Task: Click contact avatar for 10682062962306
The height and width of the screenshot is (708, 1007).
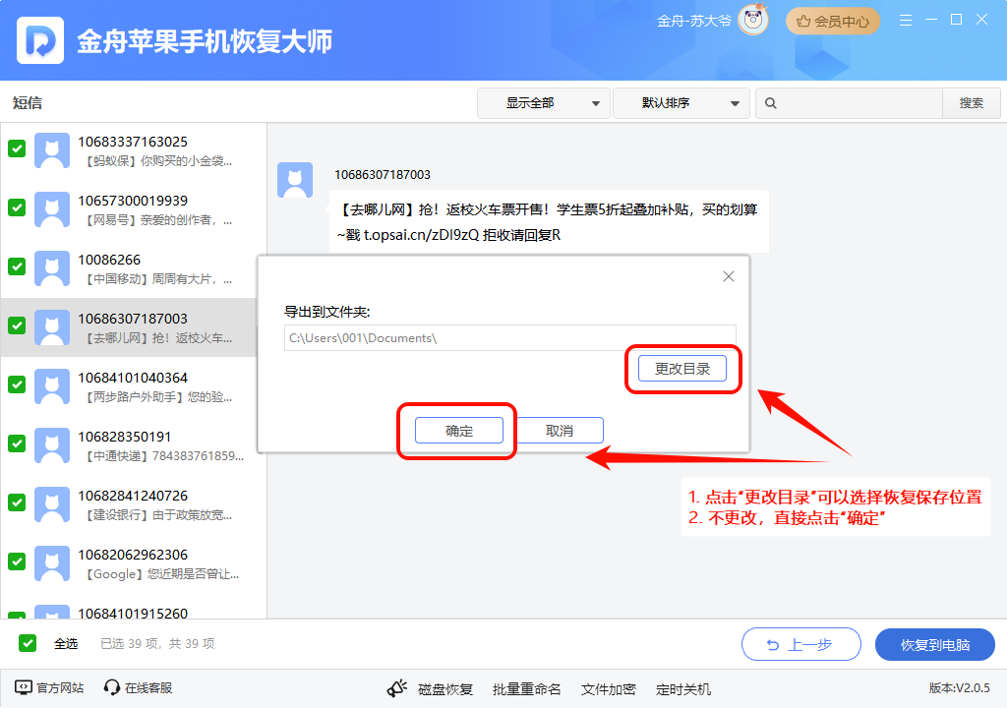Action: point(52,564)
